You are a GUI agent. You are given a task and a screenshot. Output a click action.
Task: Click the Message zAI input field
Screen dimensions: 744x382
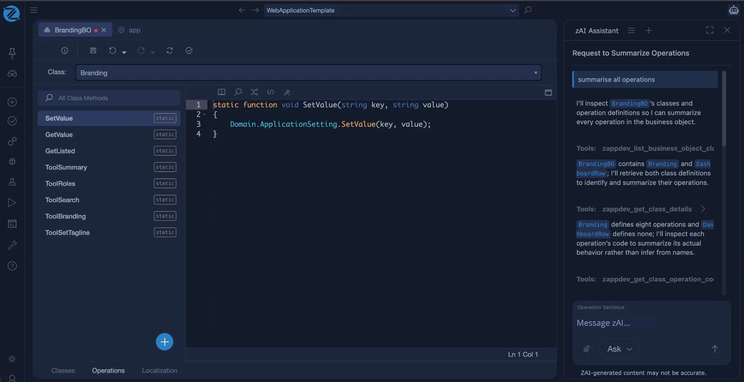651,323
